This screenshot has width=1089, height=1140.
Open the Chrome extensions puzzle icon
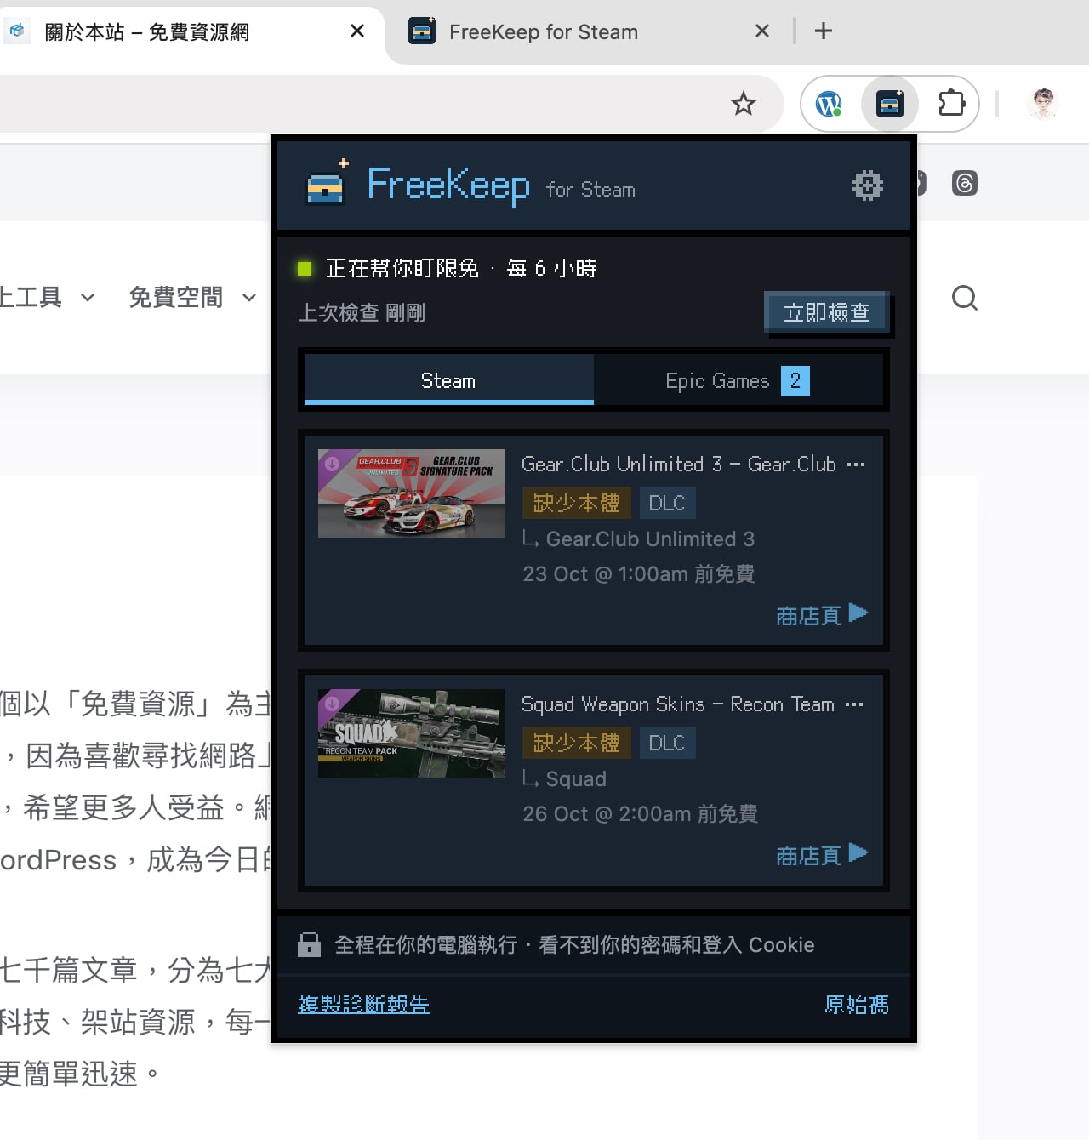[951, 104]
